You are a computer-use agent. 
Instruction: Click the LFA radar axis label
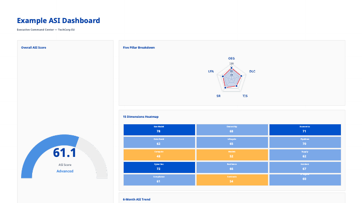click(x=211, y=72)
